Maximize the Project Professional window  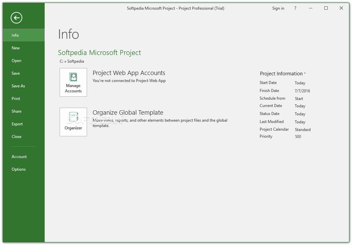click(x=326, y=8)
